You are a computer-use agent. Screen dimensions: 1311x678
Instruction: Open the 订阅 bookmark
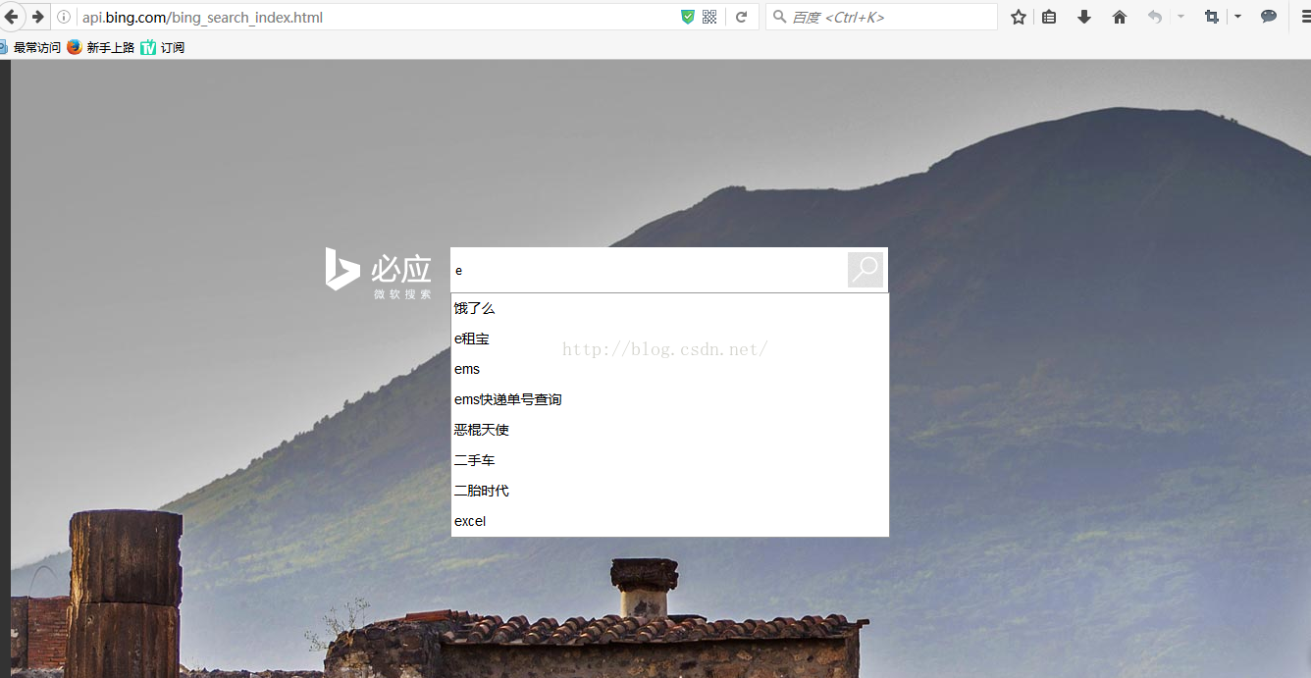[163, 47]
